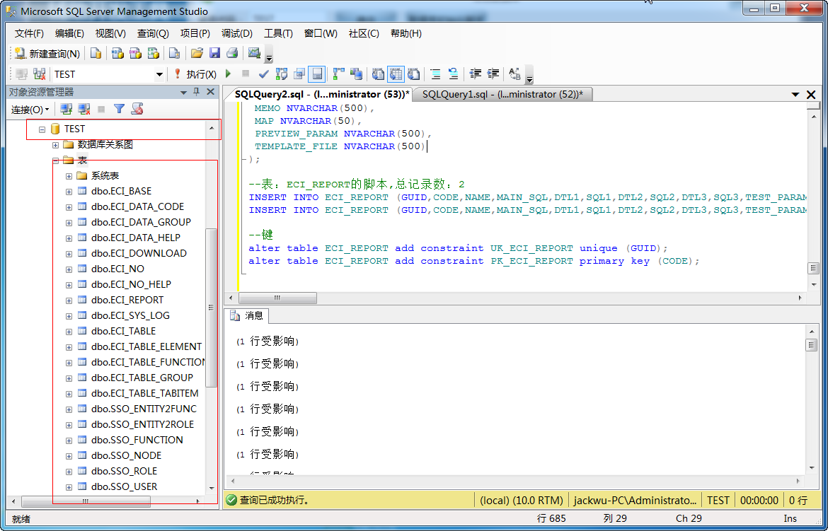Expand the dbo.ECI_BASE table node
This screenshot has width=828, height=531.
69,192
